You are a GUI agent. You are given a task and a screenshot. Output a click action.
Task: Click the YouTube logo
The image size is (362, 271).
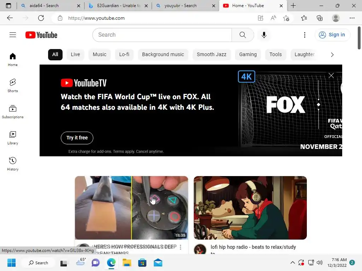coord(41,35)
